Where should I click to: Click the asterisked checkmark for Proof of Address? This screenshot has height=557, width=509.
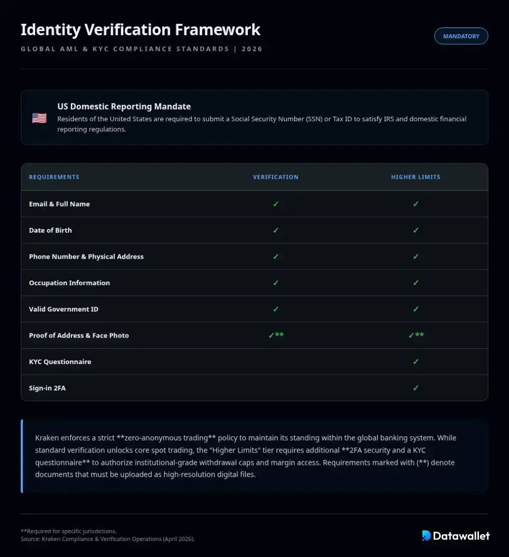276,335
